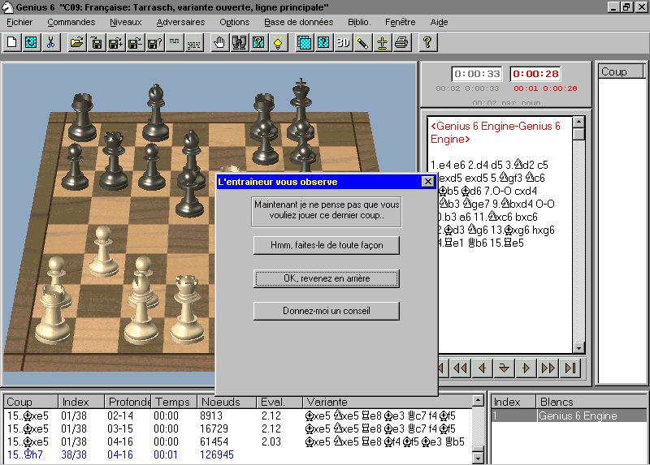Screen dimensions: 650x465
Task: Open the Niveaux menu
Action: point(126,23)
